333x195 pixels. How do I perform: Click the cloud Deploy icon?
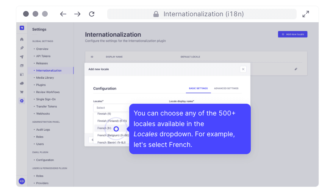[22, 83]
